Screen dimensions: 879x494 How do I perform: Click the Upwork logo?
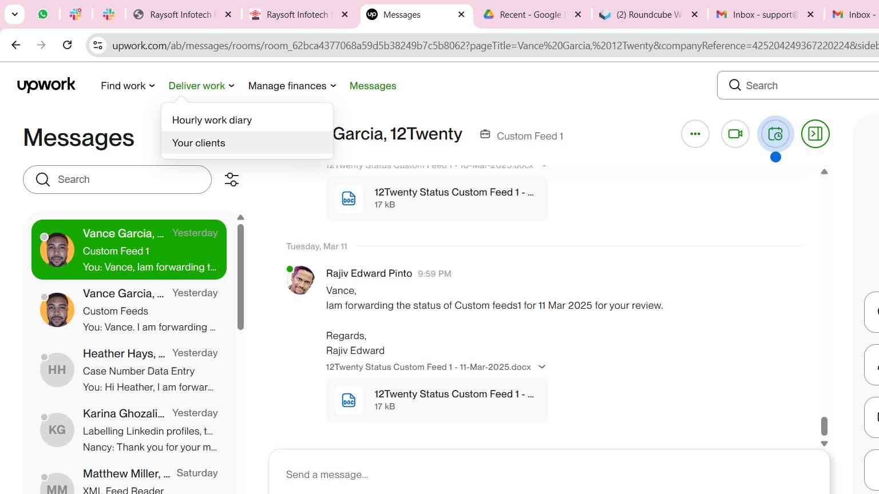[46, 85]
